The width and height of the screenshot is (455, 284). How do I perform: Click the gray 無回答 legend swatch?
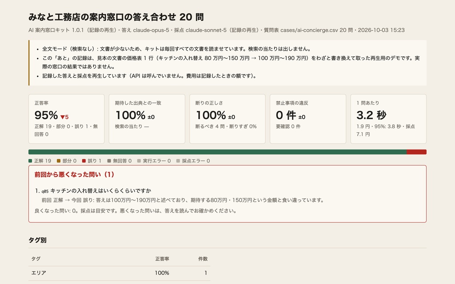[x=109, y=161]
